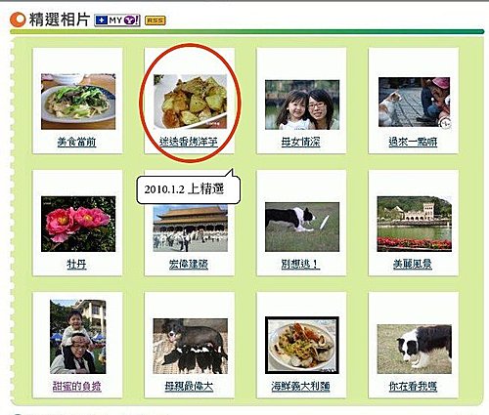This screenshot has width=489, height=415.
Task: Click the 過來一點嘛 link
Action: (413, 142)
